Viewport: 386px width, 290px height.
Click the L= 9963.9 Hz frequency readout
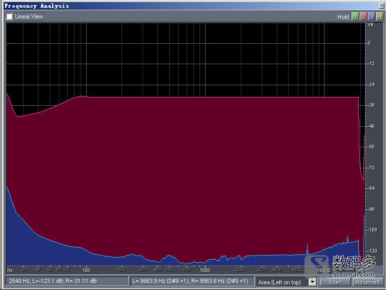(x=192, y=281)
